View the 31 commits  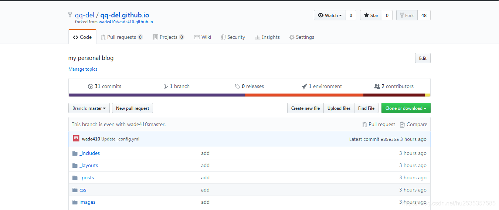(105, 87)
